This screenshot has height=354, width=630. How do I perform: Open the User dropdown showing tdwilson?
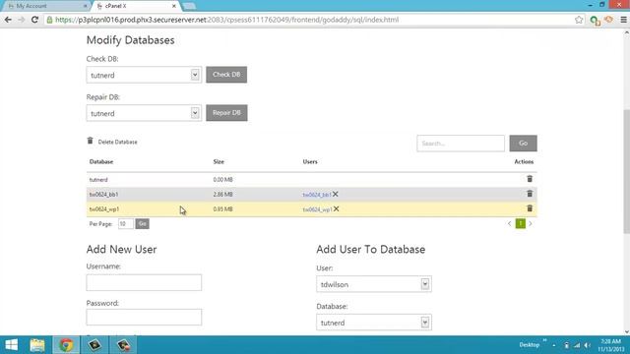374,284
